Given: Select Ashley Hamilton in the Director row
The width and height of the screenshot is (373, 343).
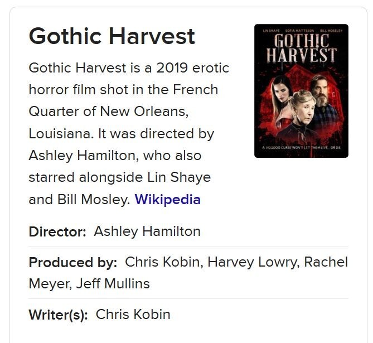Looking at the screenshot, I should [x=147, y=231].
